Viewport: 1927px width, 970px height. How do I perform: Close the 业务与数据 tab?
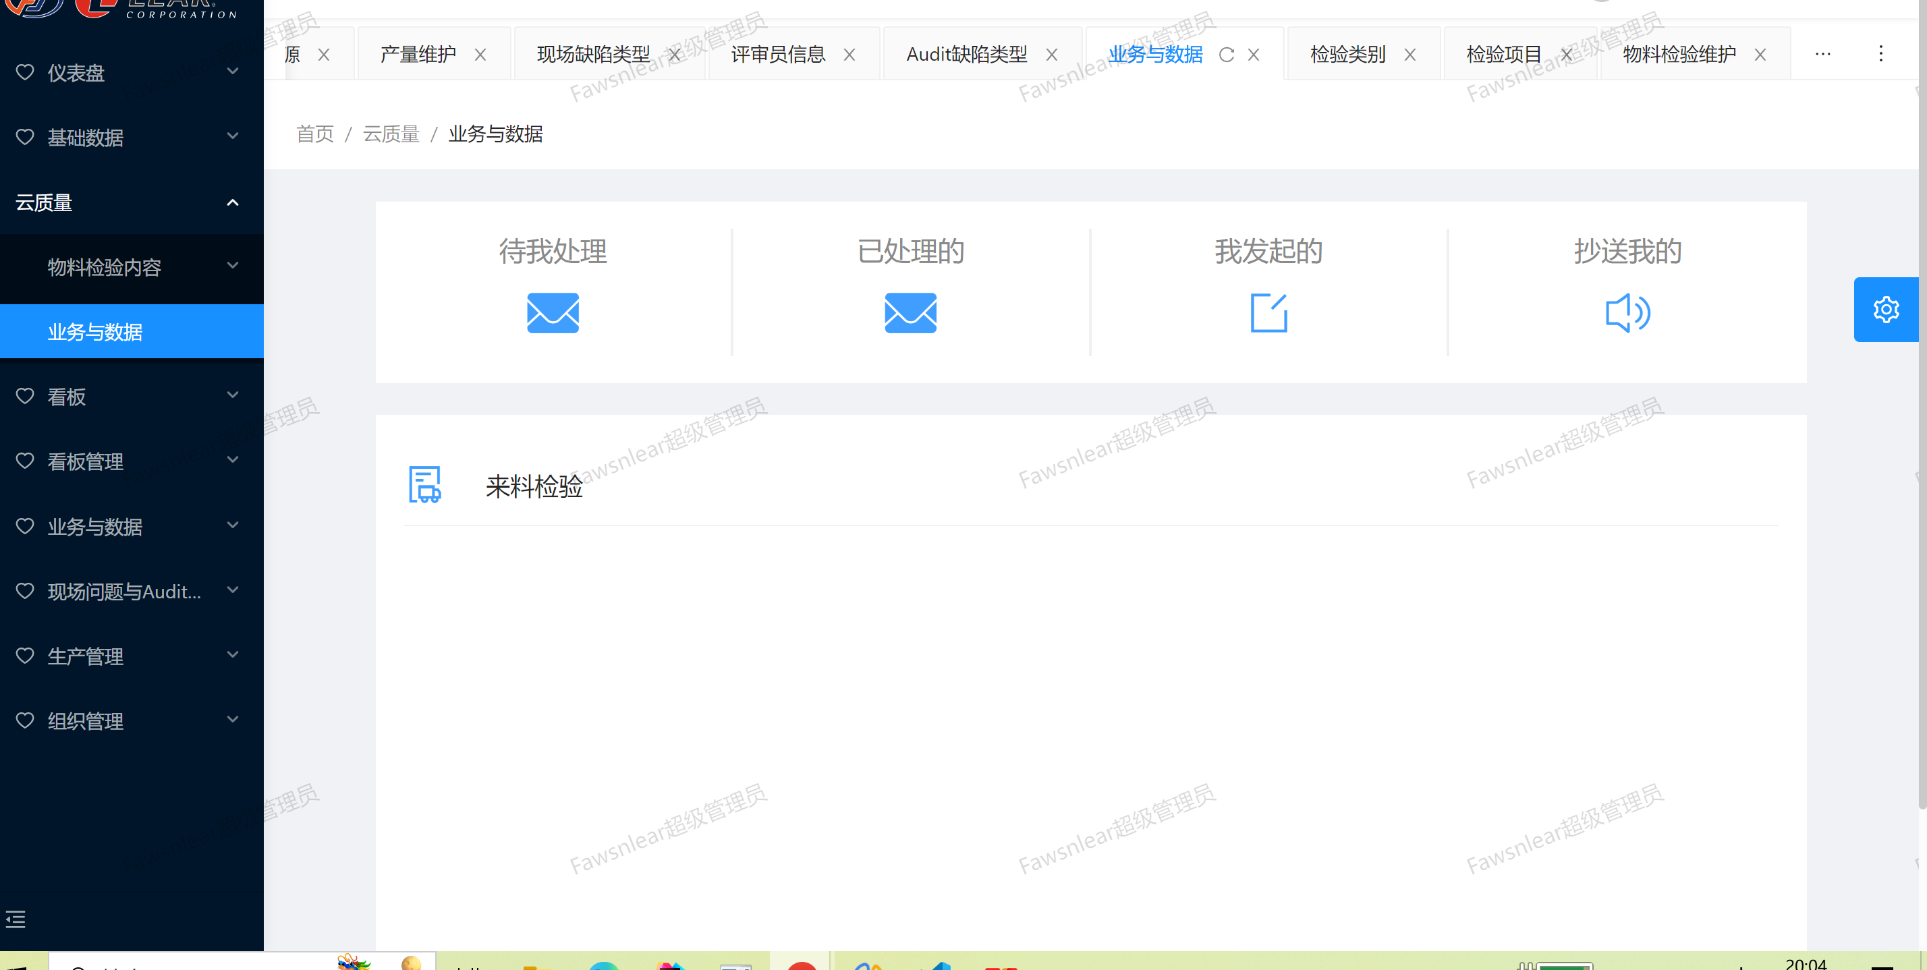pyautogui.click(x=1254, y=55)
